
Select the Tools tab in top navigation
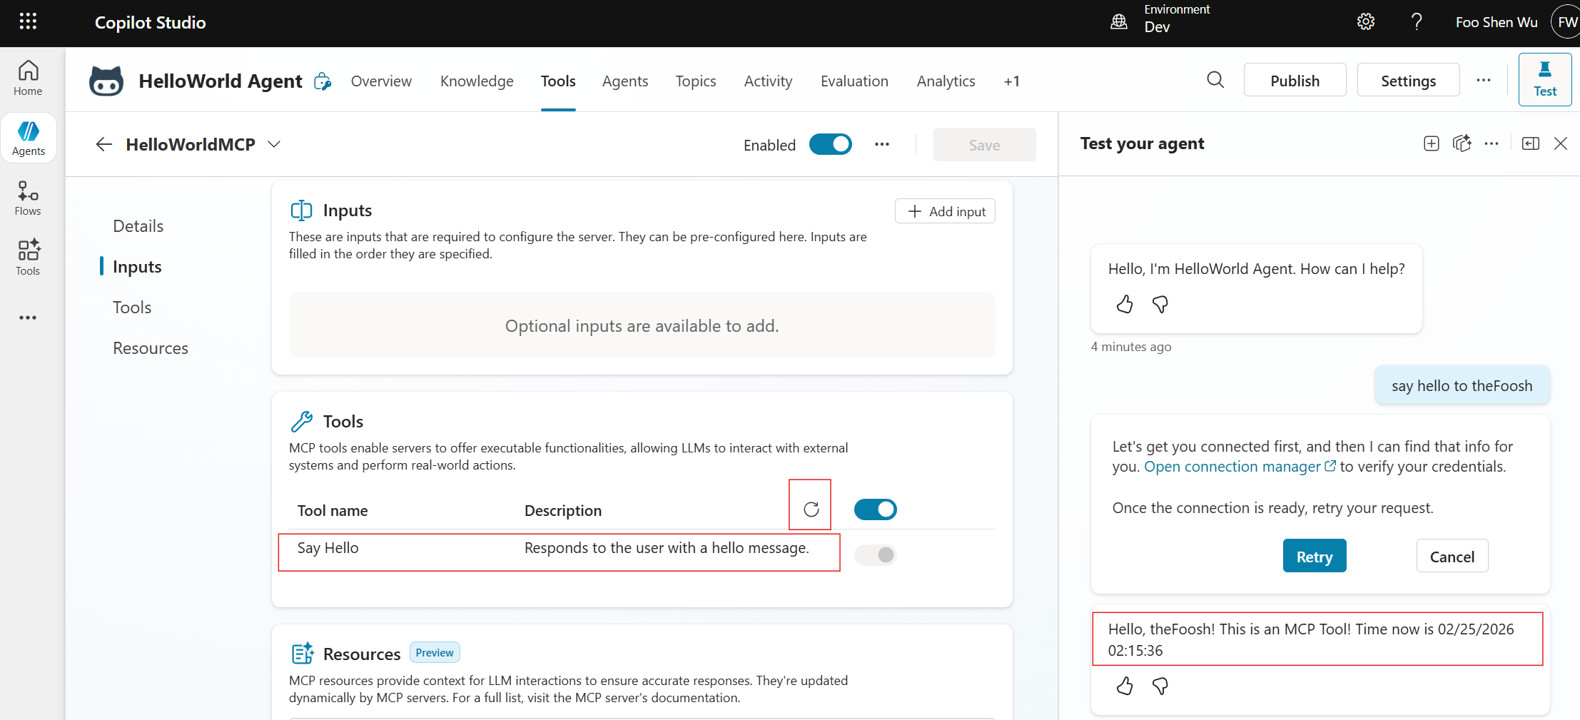558,81
